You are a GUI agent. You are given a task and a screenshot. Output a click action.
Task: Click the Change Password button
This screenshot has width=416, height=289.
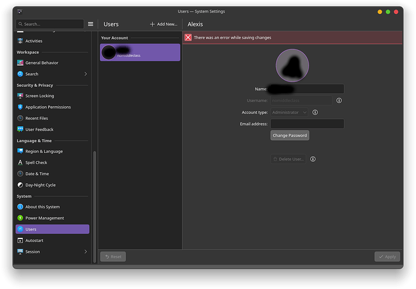pyautogui.click(x=290, y=135)
